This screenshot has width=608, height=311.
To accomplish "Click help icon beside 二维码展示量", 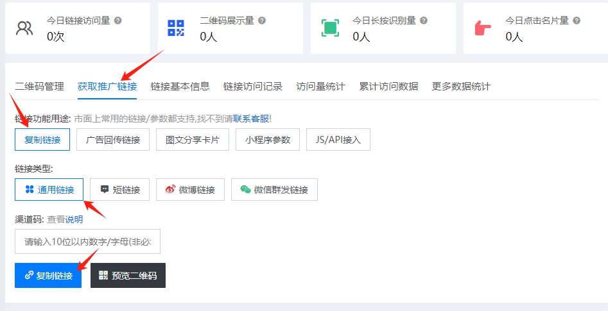I will [x=262, y=21].
